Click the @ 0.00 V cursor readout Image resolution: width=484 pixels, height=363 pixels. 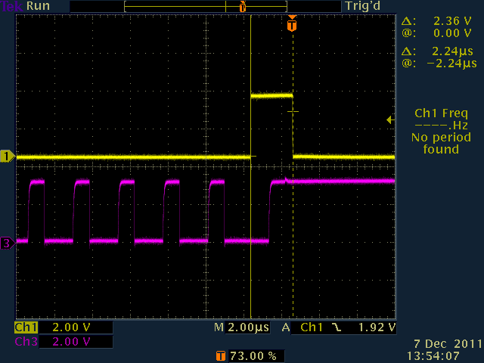[436, 33]
